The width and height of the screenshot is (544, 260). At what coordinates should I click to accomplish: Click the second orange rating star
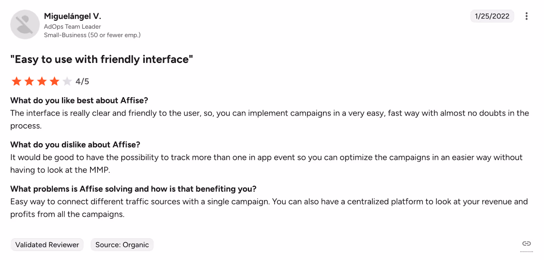point(29,81)
